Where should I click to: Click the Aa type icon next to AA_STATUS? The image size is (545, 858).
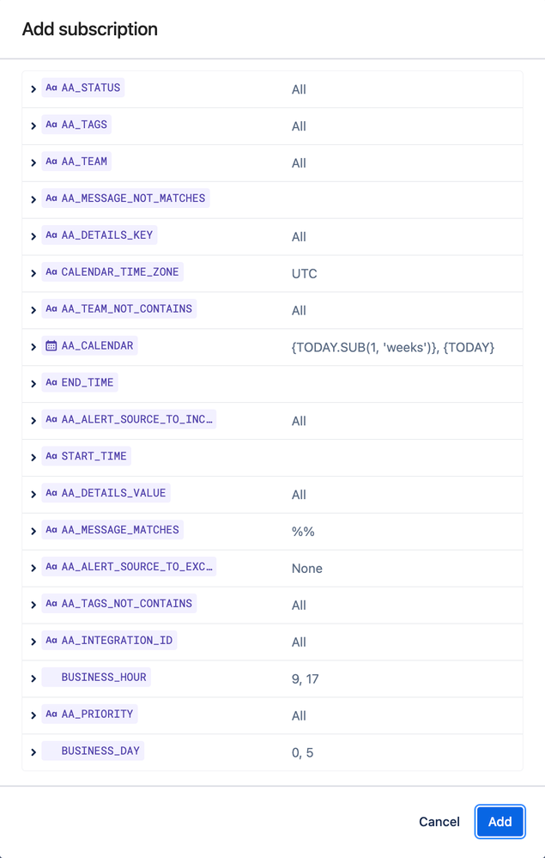pyautogui.click(x=51, y=88)
